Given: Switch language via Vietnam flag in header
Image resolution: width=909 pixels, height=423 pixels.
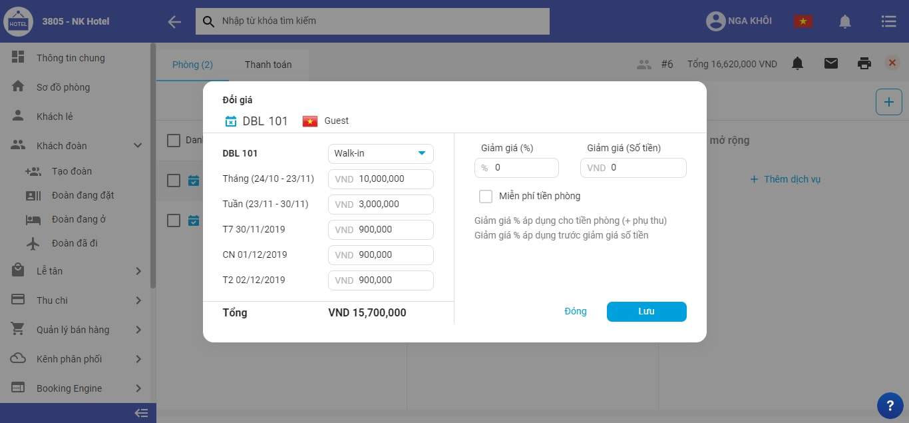Looking at the screenshot, I should (x=803, y=21).
